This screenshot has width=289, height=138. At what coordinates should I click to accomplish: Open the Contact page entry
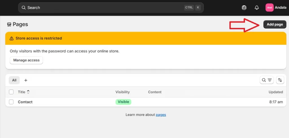(x=25, y=102)
